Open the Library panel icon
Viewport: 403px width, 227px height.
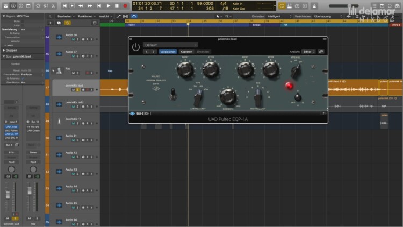6,6
